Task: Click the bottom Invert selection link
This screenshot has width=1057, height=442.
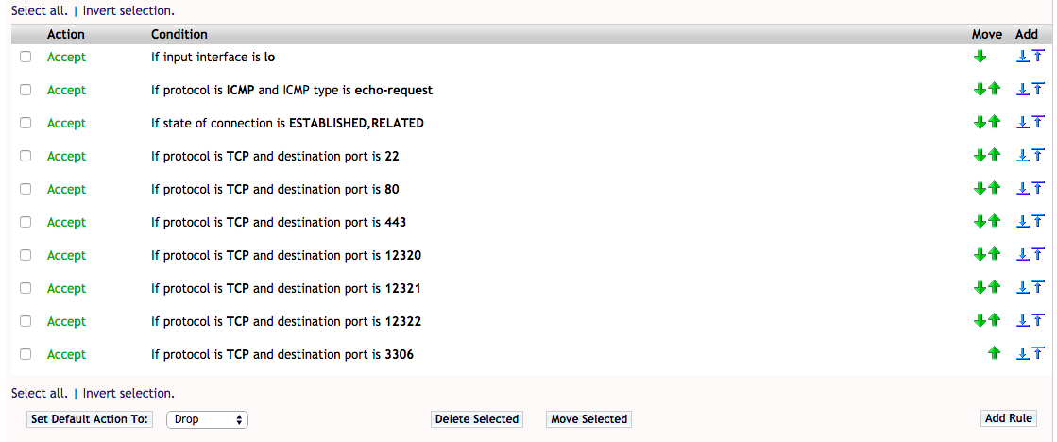Action: pyautogui.click(x=128, y=393)
